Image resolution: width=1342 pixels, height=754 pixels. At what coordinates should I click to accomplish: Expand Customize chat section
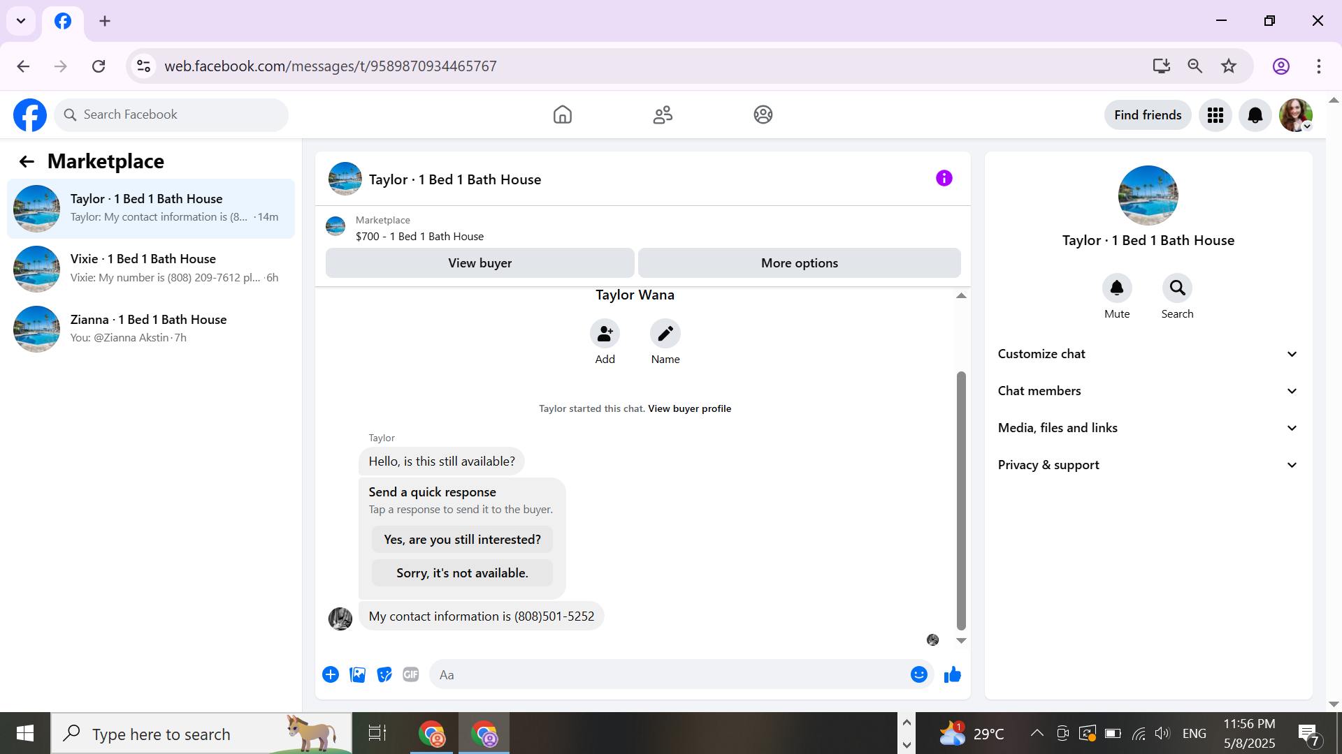(x=1148, y=354)
